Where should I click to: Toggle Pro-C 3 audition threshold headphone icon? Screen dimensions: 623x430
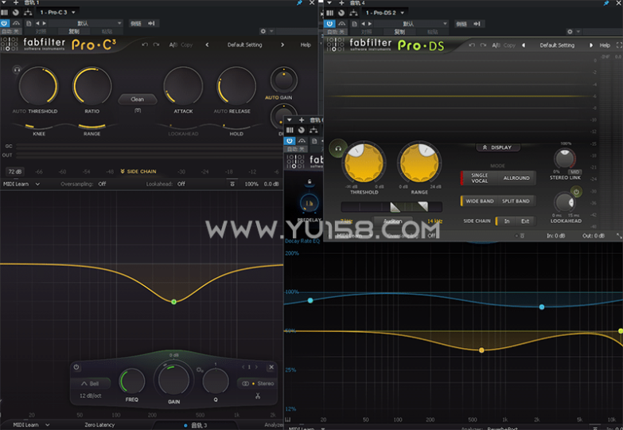(17, 69)
